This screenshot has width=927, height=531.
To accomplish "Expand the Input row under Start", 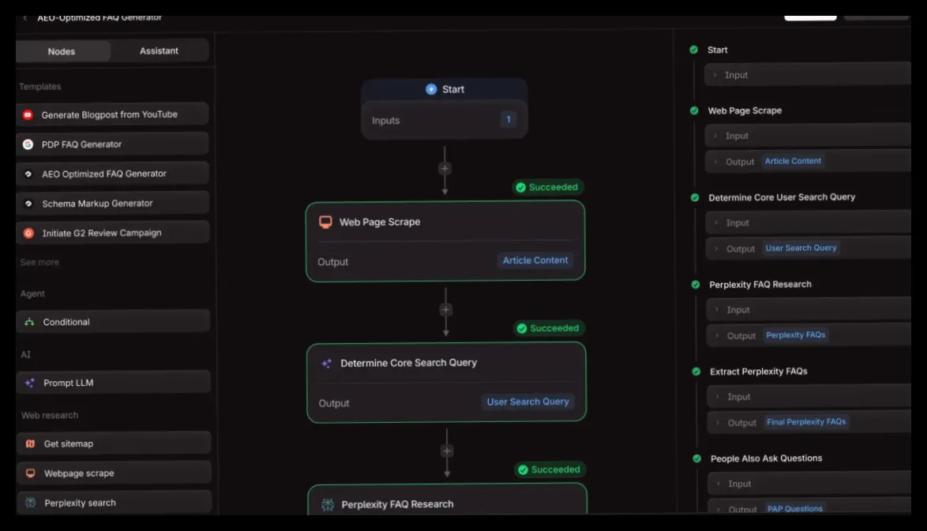I will click(x=808, y=75).
